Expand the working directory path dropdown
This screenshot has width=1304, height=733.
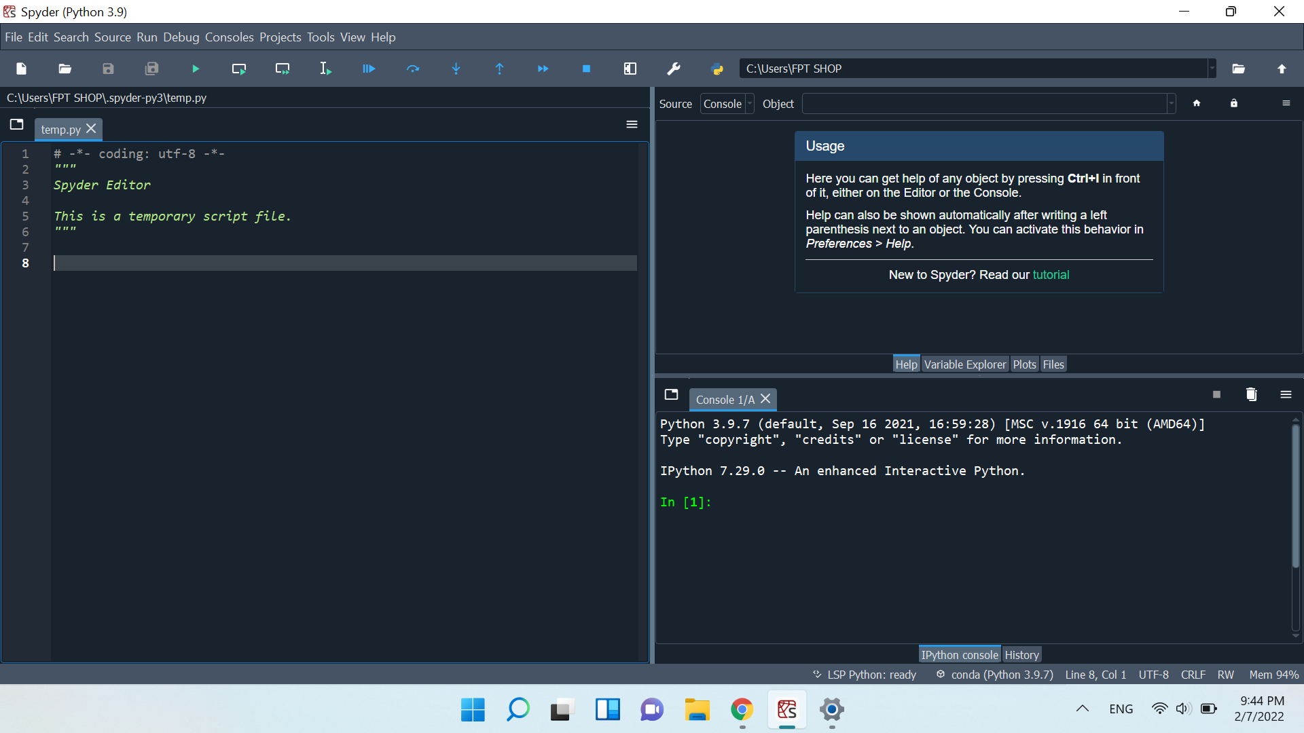pos(1212,69)
